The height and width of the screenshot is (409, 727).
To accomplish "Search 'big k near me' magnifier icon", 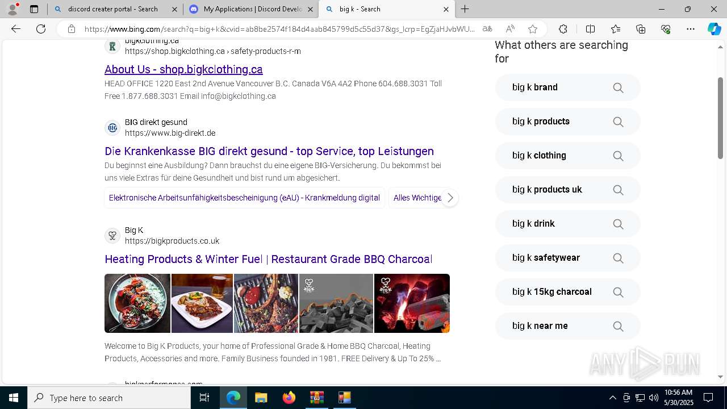I will [618, 326].
